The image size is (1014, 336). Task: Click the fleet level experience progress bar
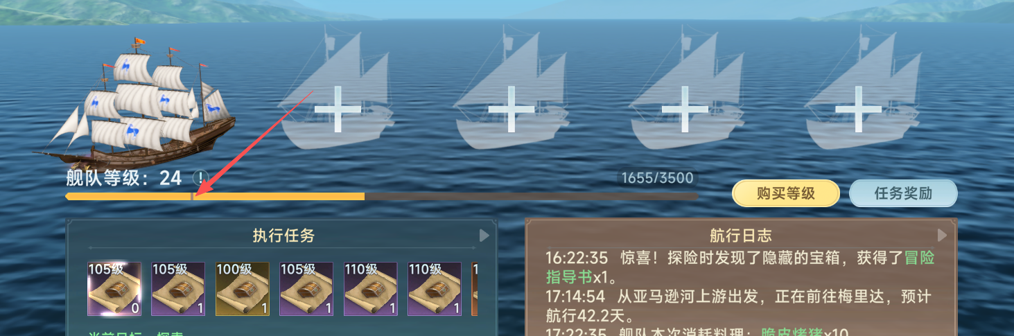pyautogui.click(x=381, y=196)
